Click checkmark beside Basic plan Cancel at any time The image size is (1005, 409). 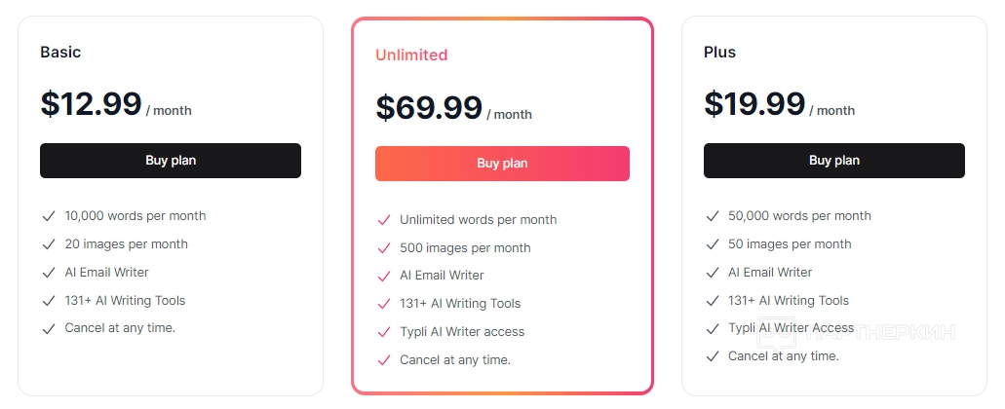pyautogui.click(x=48, y=328)
